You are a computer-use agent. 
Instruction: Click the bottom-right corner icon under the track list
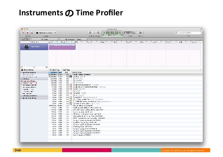[46, 67]
